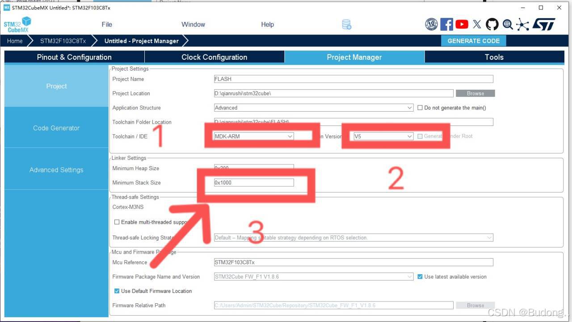Image resolution: width=572 pixels, height=322 pixels.
Task: Click the ST logo icon
Action: click(543, 24)
